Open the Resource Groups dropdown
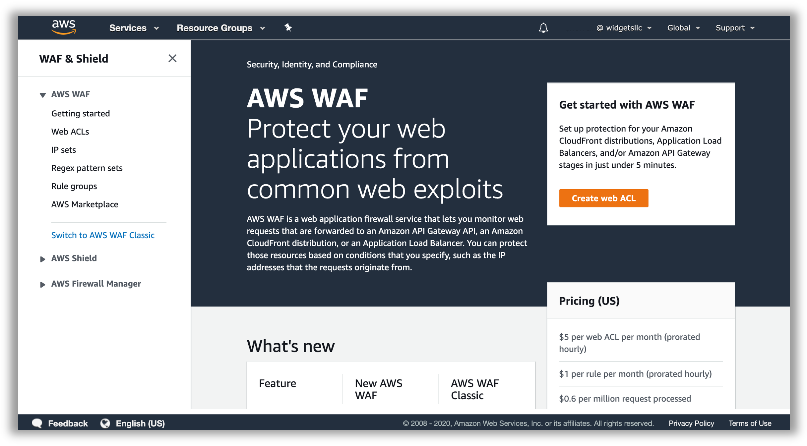Viewport: 807px width, 446px height. click(x=221, y=28)
